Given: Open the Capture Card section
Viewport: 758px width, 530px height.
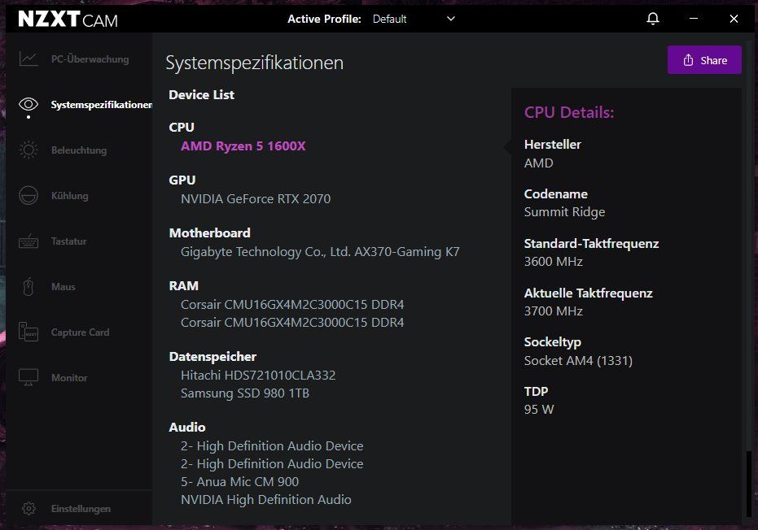Looking at the screenshot, I should [79, 332].
